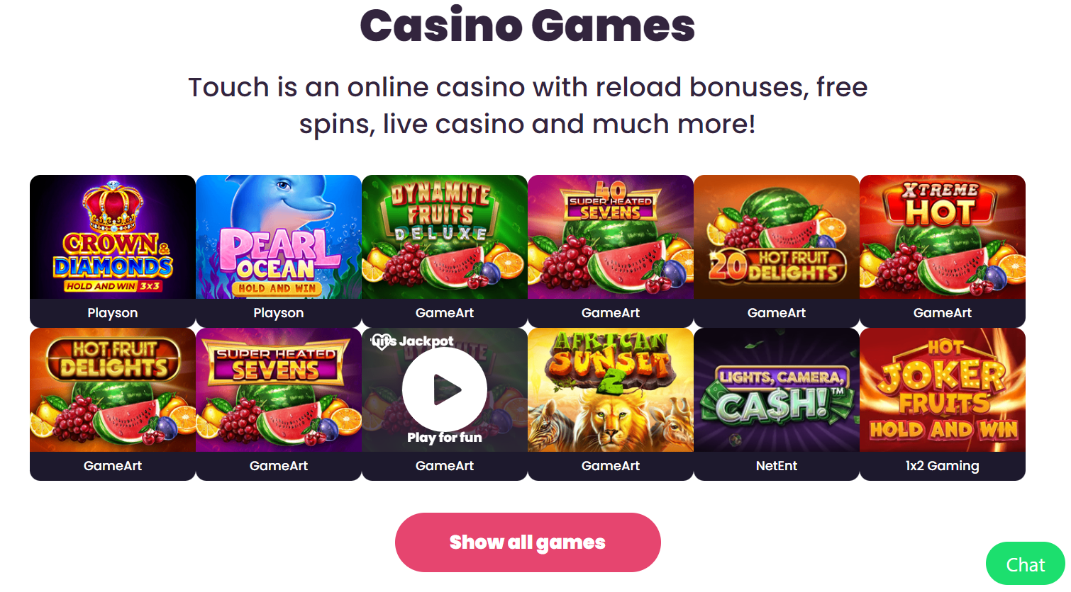Open the 20 Hot Fruit Delights game

pyautogui.click(x=777, y=237)
